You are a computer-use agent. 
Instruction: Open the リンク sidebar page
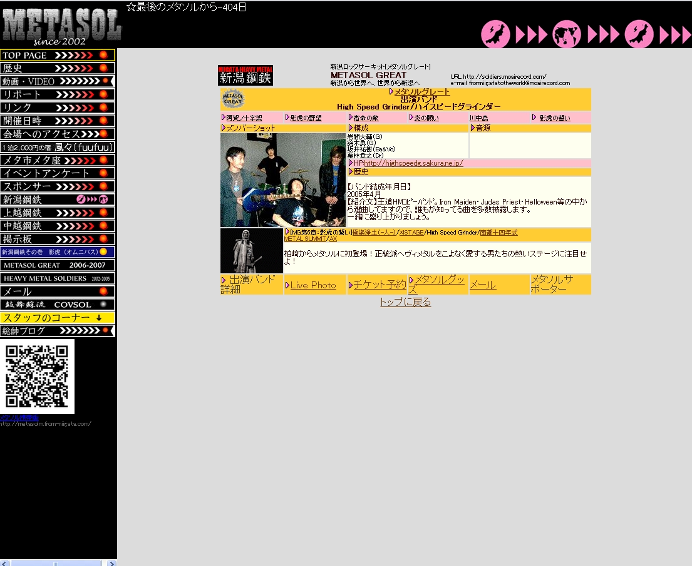[58, 108]
